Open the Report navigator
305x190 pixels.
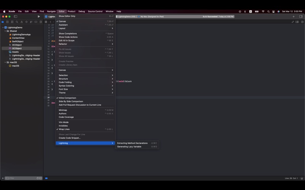[x=41, y=22]
